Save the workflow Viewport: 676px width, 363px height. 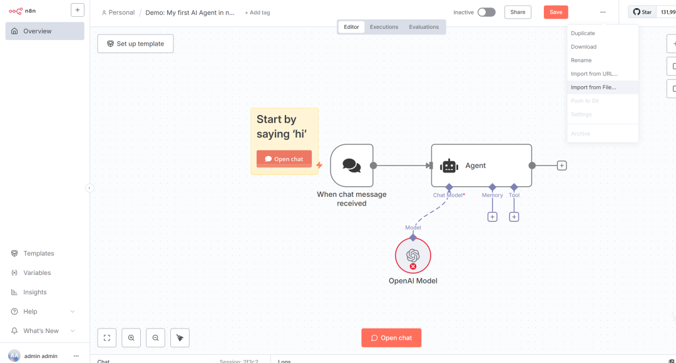tap(556, 12)
